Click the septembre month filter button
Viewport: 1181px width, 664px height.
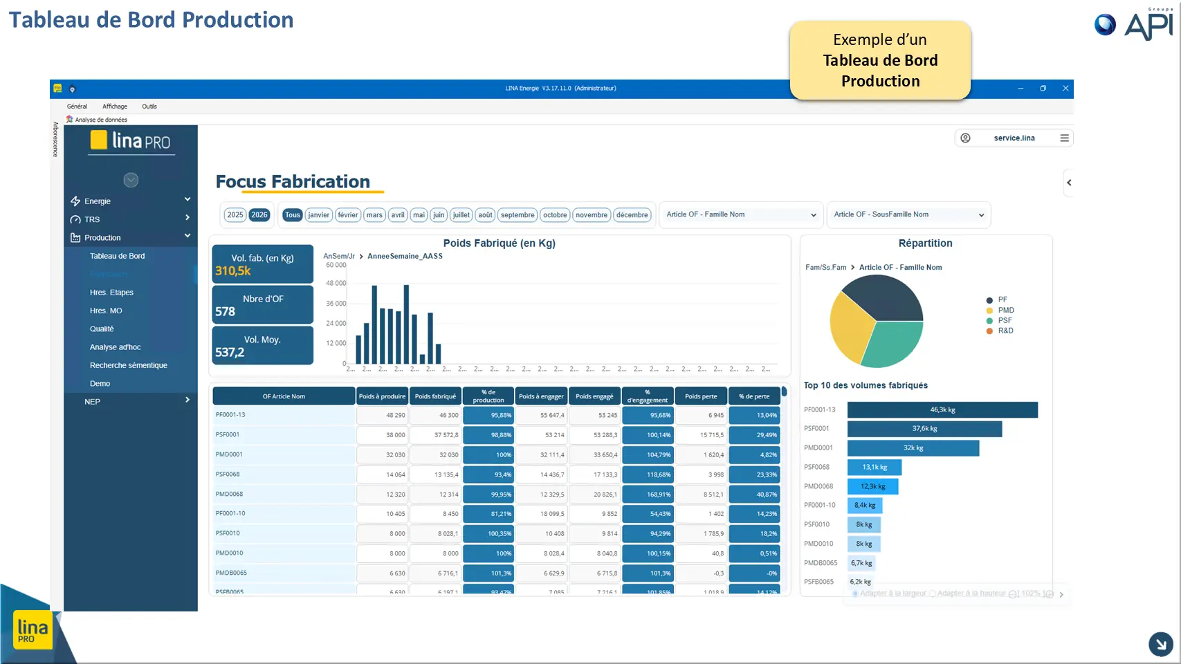(x=518, y=214)
